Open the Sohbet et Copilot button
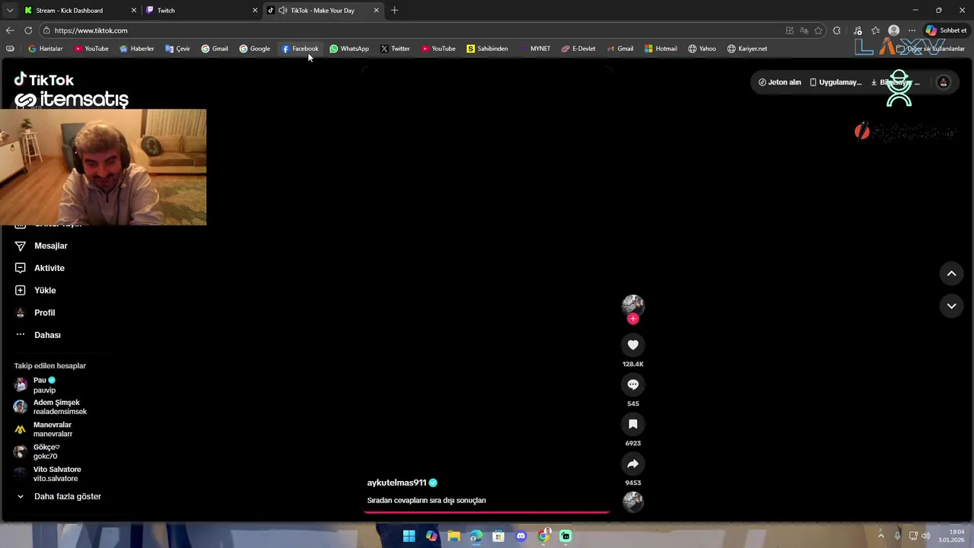The image size is (974, 548). [946, 30]
